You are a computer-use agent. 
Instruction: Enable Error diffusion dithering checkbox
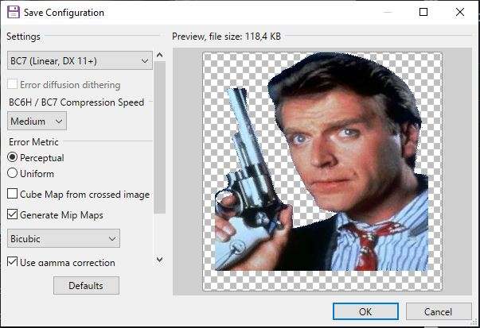[x=12, y=84]
